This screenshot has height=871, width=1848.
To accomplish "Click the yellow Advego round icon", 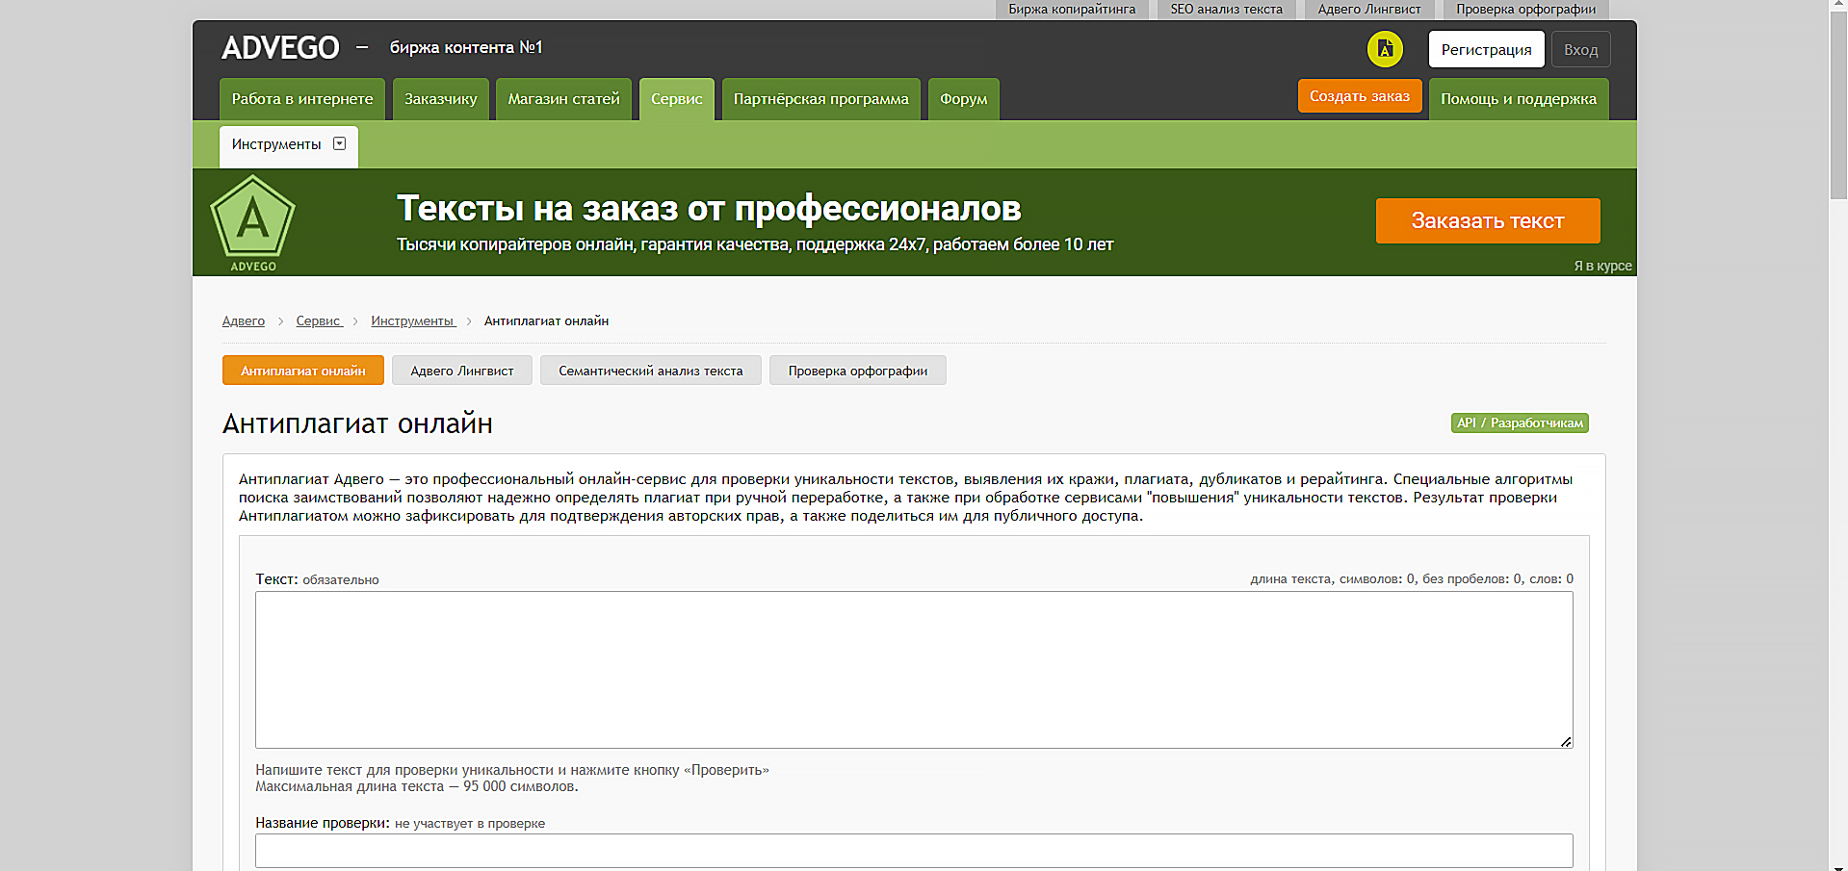I will click(x=1385, y=49).
